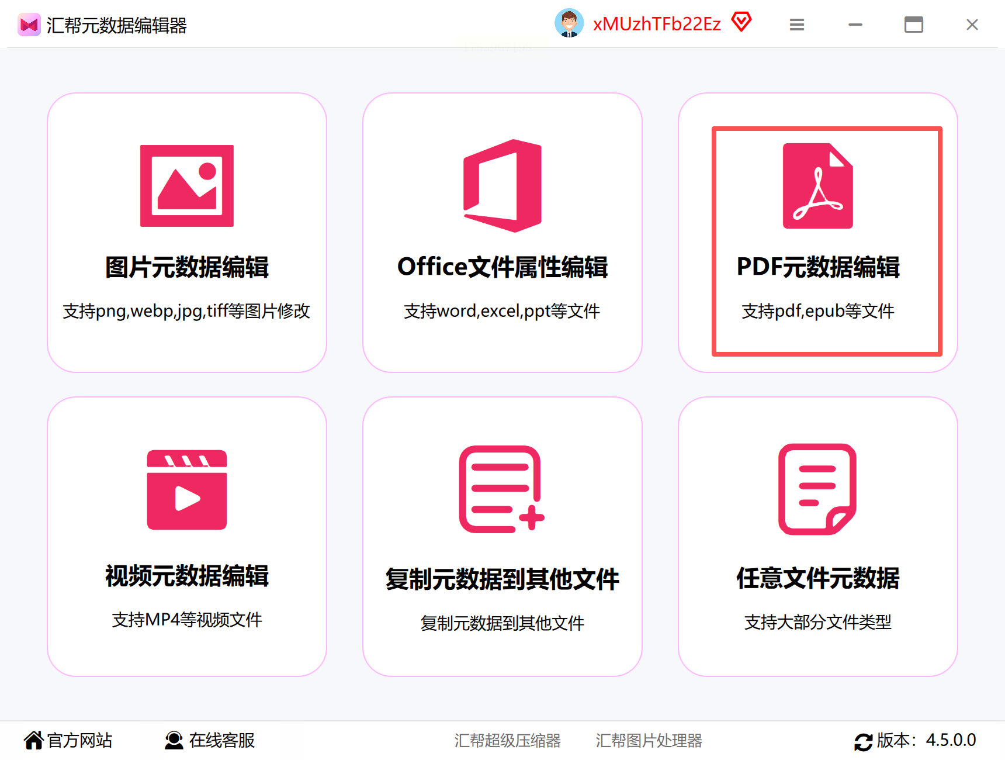Click the username xMUzhTFb22Ez
The image size is (1005, 760).
coord(657,24)
